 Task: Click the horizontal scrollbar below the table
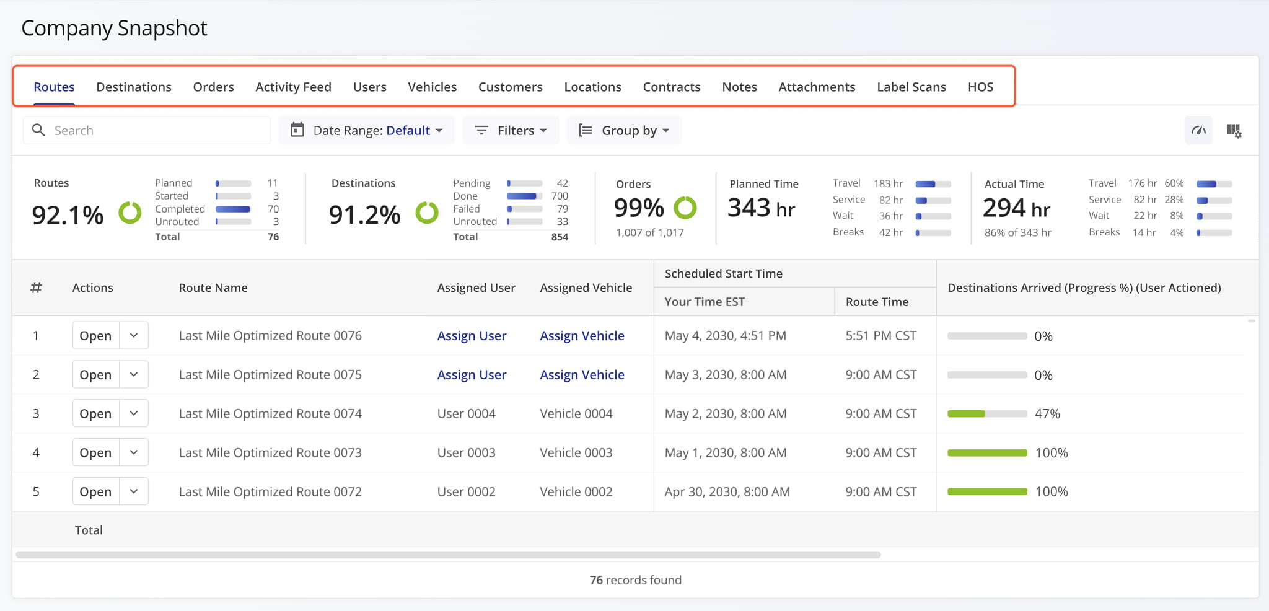[x=447, y=555]
